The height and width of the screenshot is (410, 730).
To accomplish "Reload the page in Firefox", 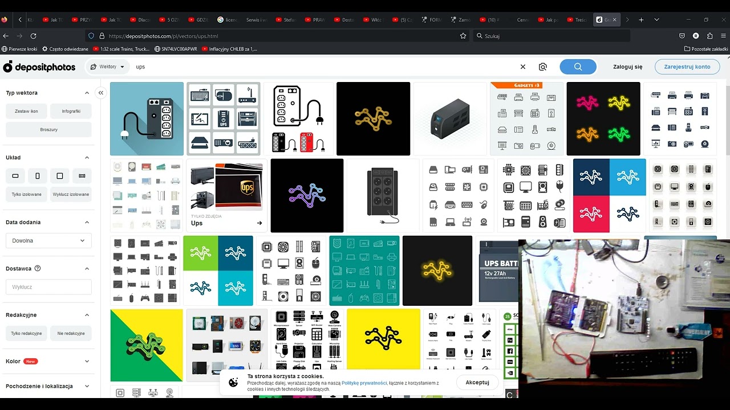I will (33, 36).
